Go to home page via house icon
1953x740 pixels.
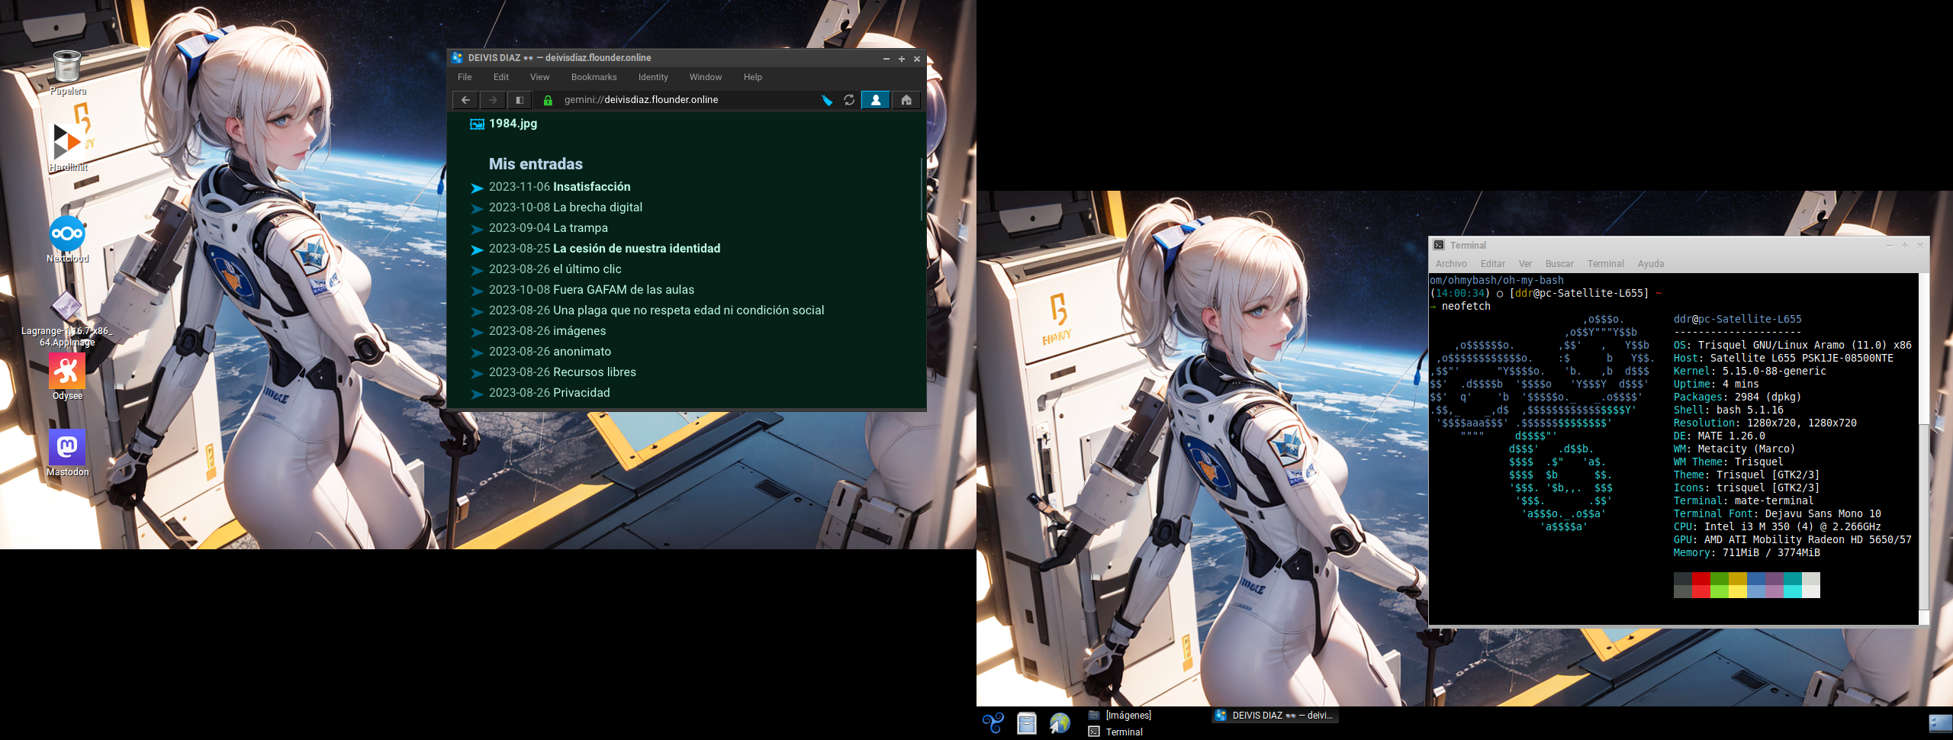906,100
